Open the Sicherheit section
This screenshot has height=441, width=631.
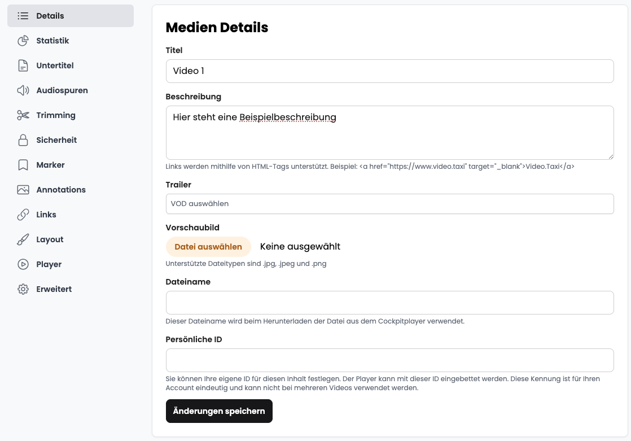(x=71, y=140)
